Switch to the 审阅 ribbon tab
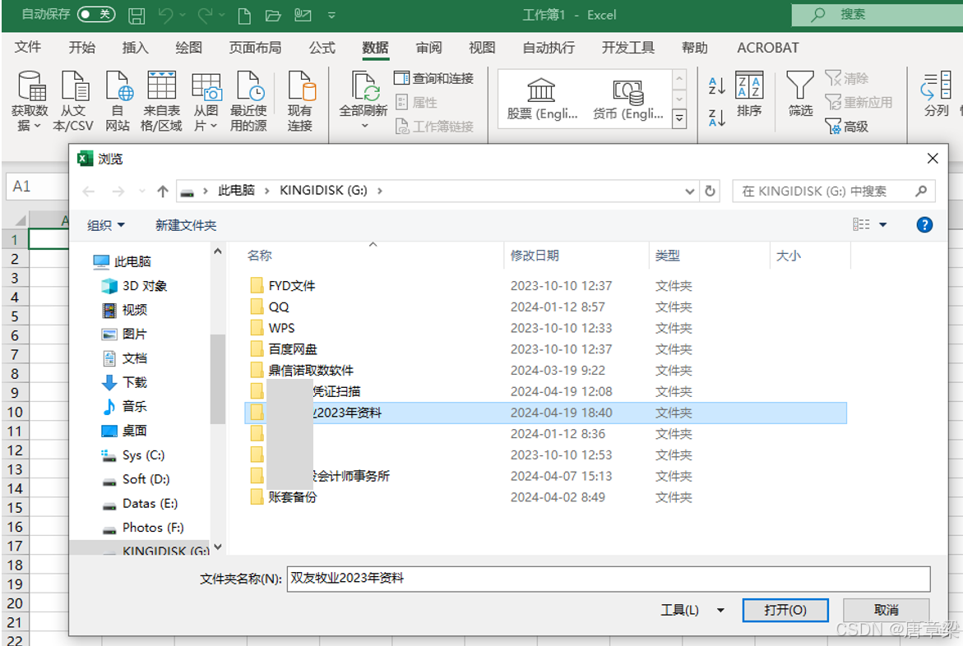The image size is (963, 646). coord(428,48)
